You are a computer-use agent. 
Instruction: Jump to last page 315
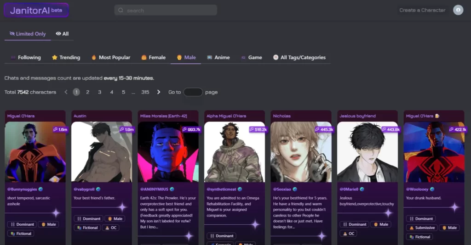[x=145, y=92]
